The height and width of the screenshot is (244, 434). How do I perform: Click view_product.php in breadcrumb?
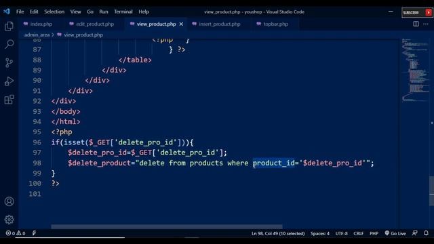coord(83,35)
